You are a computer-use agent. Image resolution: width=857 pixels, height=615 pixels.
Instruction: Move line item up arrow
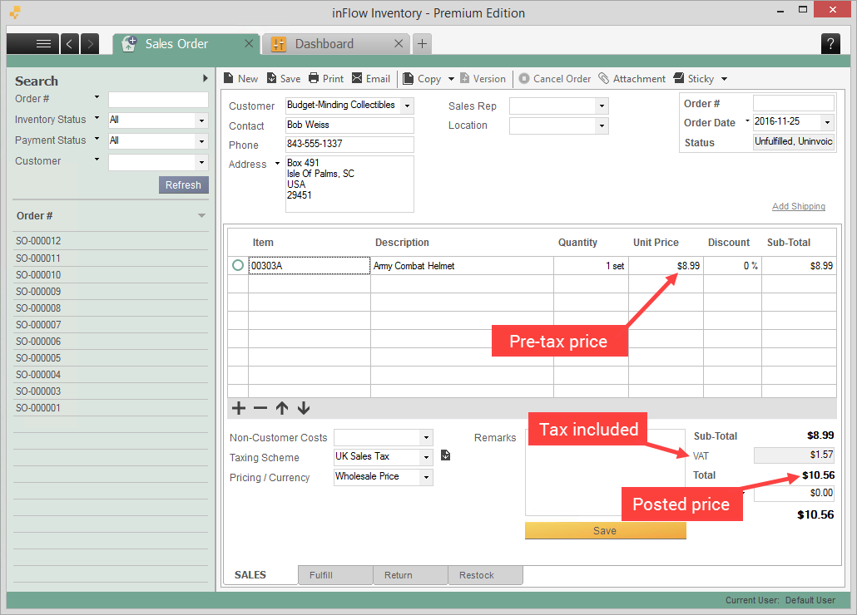coord(282,408)
